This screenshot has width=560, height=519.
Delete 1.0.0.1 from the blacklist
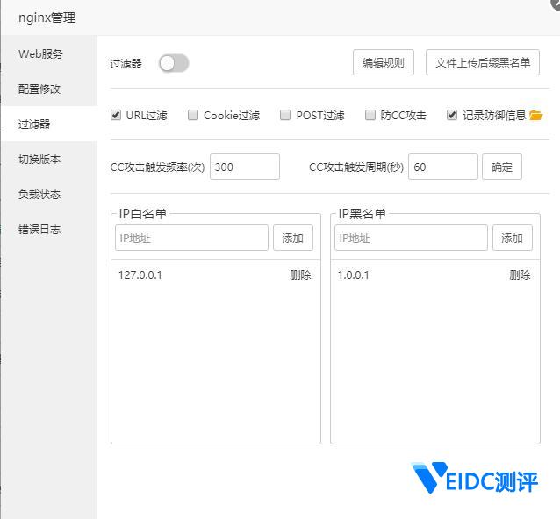pyautogui.click(x=520, y=274)
